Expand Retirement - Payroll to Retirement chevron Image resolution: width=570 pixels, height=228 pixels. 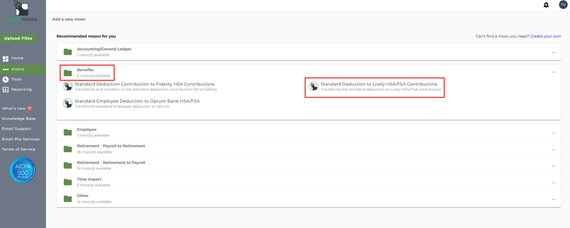coord(554,150)
